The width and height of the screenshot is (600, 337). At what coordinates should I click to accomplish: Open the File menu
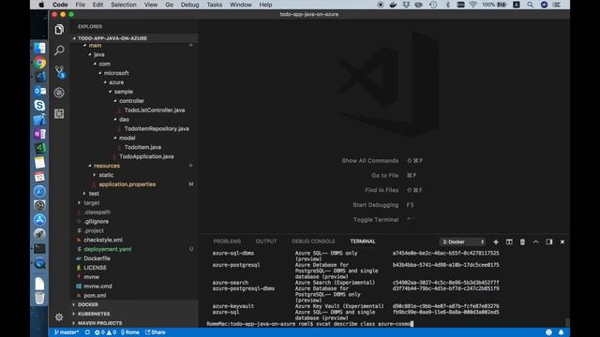pos(81,5)
